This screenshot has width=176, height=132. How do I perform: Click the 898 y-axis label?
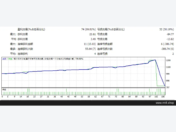pyautogui.click(x=168, y=81)
